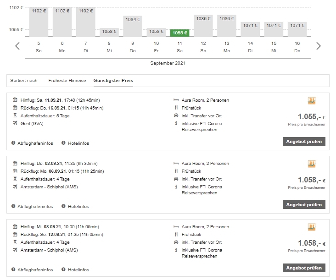
Task: Choose the 1058 € bar for Wednesday 8
Action: click(x=109, y=32)
